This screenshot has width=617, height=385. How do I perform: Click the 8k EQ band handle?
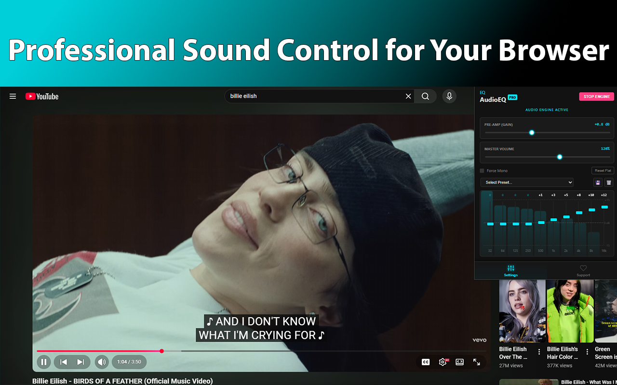(x=592, y=210)
